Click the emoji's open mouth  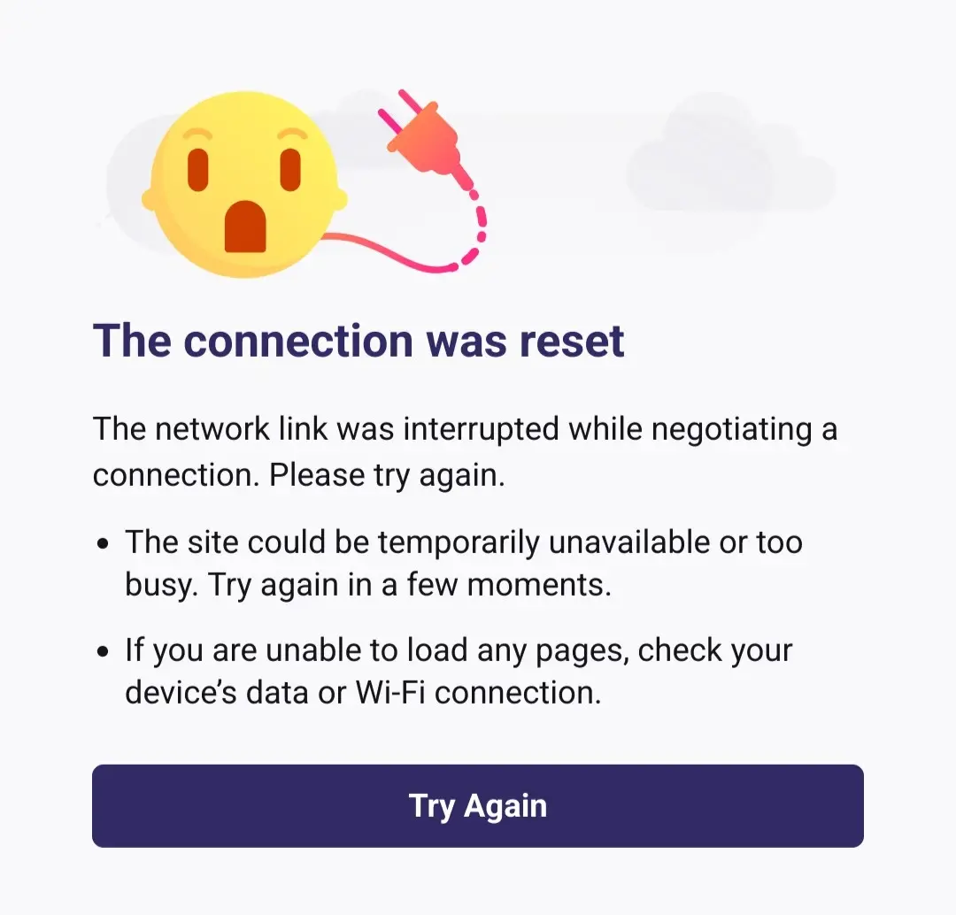pyautogui.click(x=245, y=227)
